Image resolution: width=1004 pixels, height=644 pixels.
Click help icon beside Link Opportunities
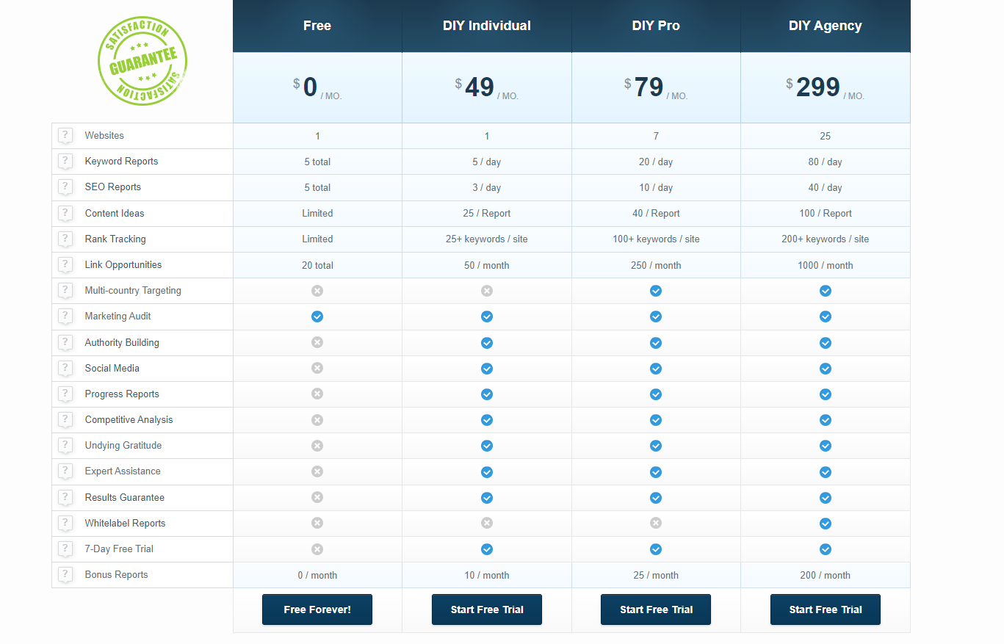(x=65, y=265)
